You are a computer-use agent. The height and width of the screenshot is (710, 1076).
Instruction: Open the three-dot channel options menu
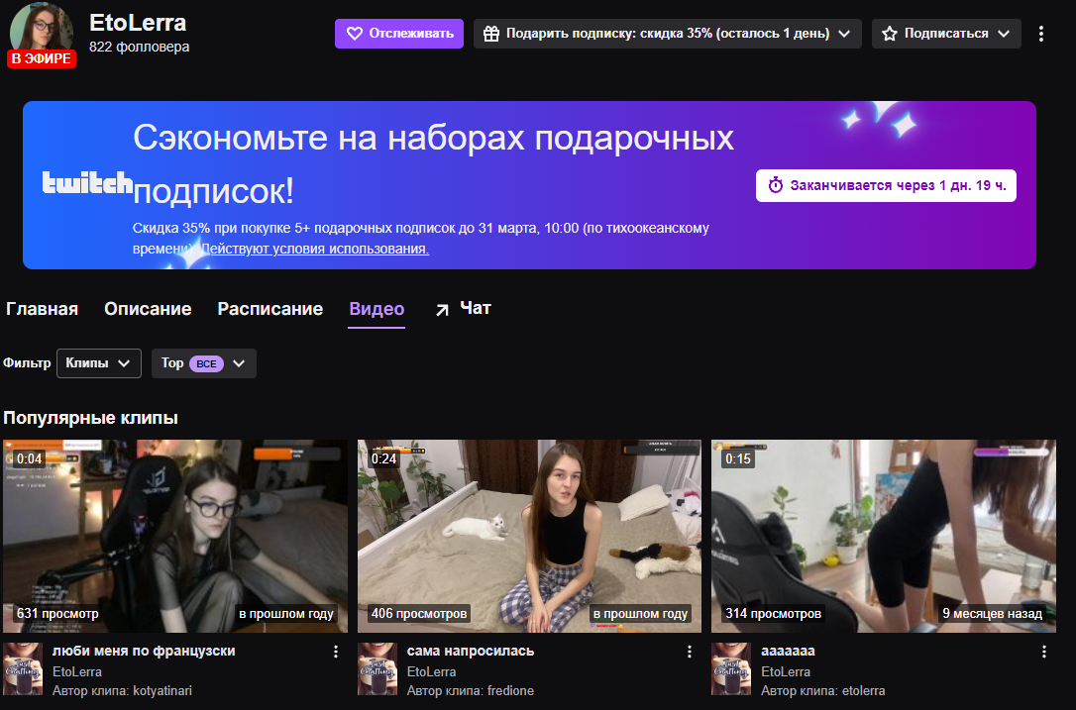click(x=1041, y=34)
